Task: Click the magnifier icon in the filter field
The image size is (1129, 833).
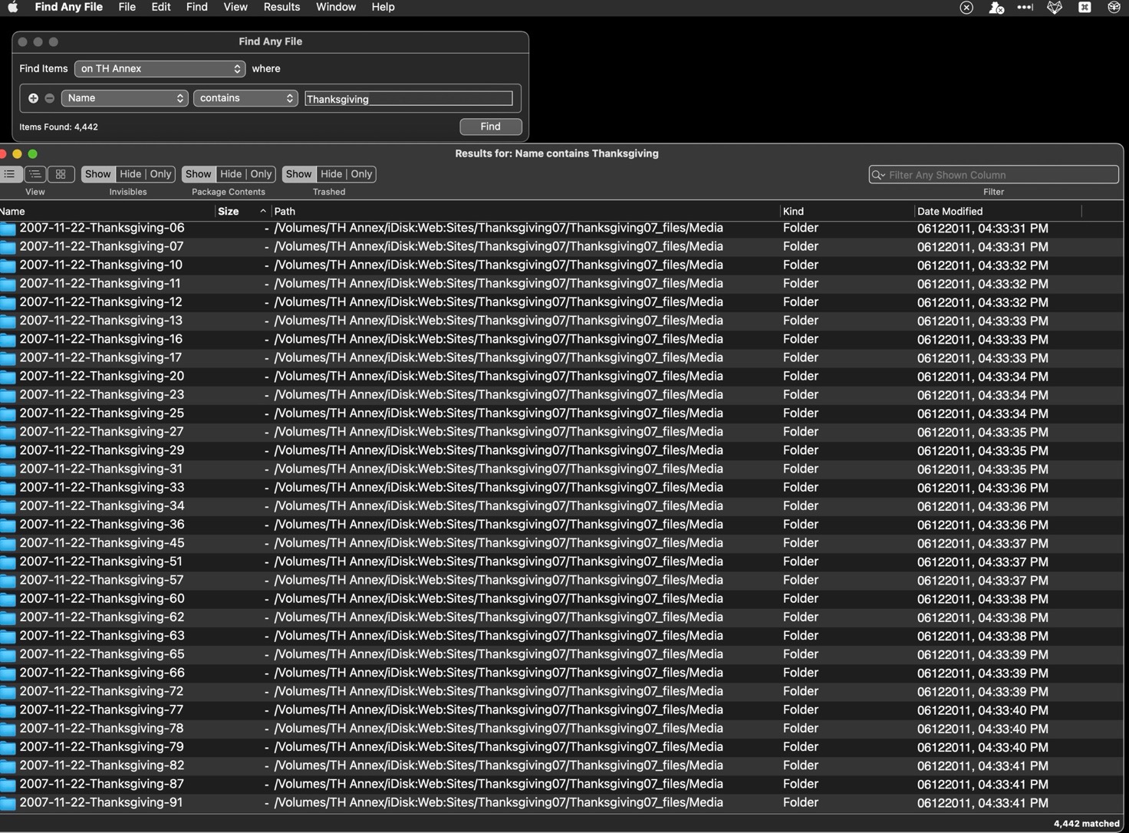Action: point(878,175)
